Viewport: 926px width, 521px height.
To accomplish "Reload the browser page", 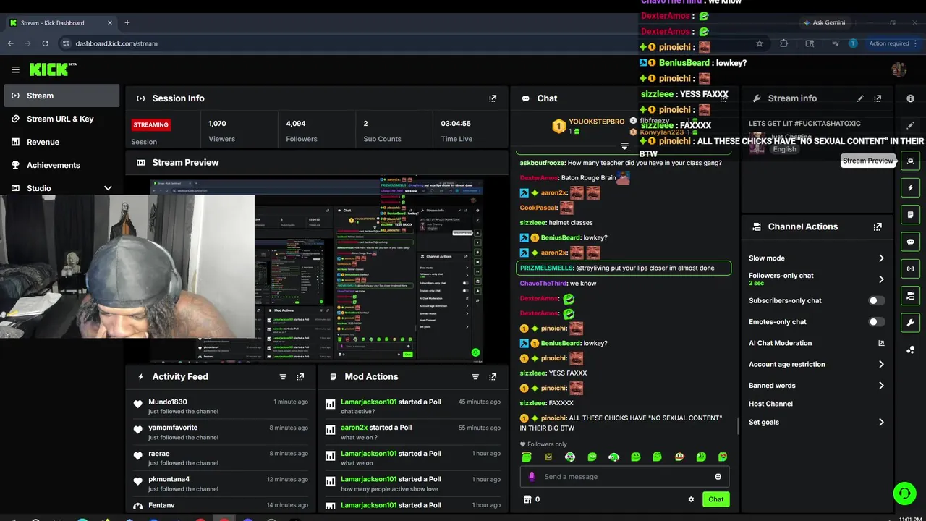I will tap(45, 43).
